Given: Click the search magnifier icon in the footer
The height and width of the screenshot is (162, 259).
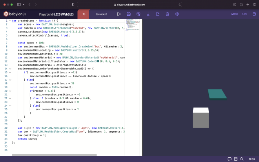Looking at the screenshot, I should pyautogui.click(x=241, y=159).
